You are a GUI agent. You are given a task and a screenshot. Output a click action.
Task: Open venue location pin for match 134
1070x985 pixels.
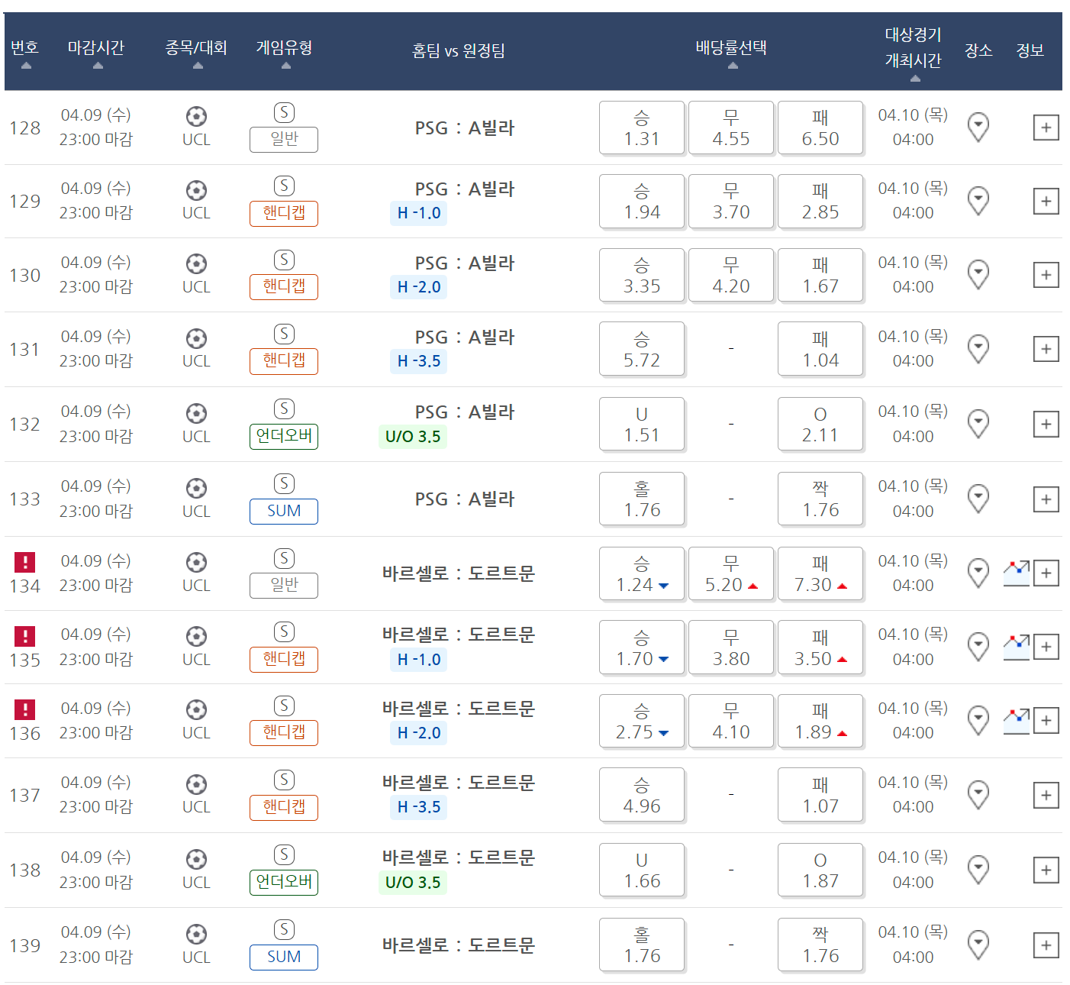(x=978, y=573)
